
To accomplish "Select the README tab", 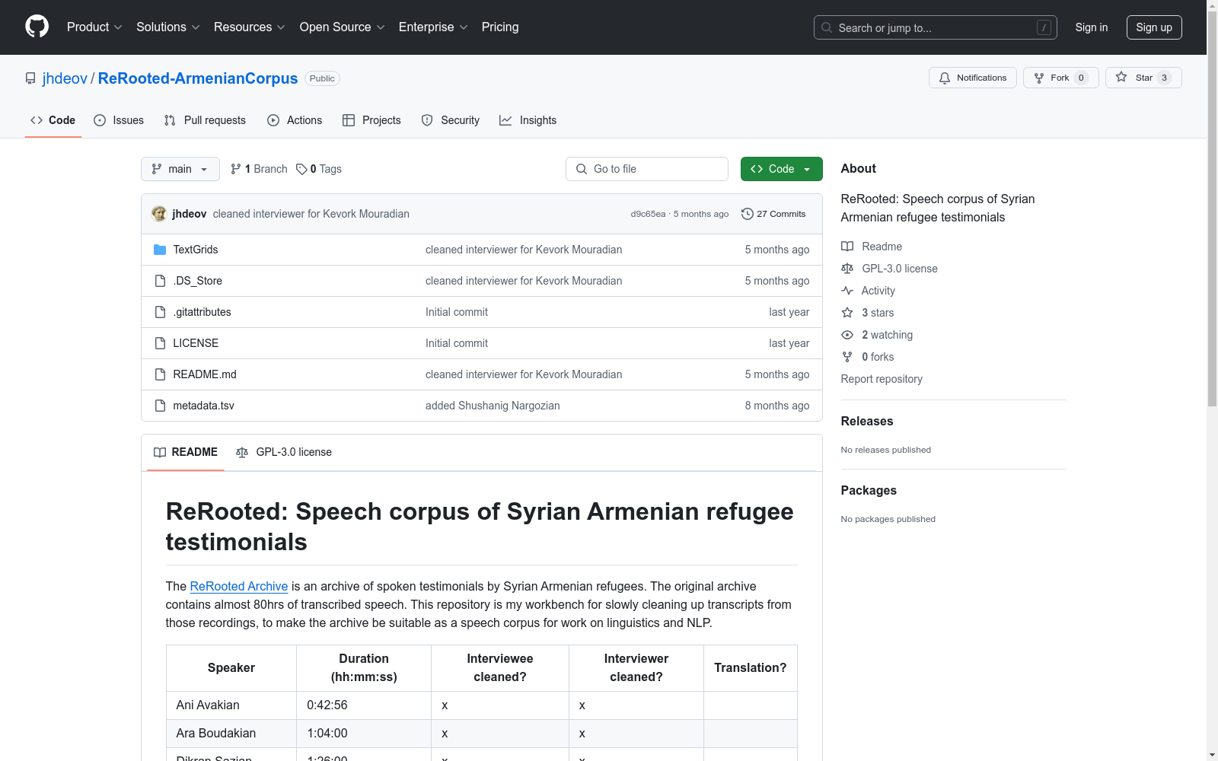I will point(186,452).
